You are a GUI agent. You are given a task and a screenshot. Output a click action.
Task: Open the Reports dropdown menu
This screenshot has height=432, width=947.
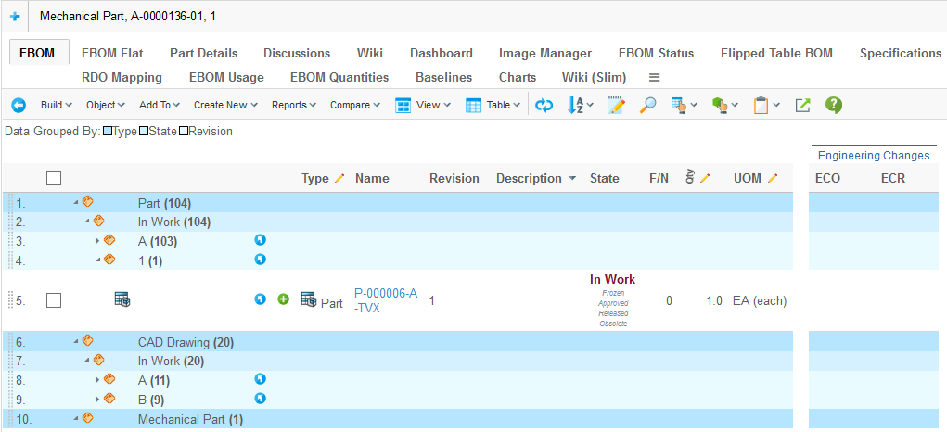[x=294, y=106]
